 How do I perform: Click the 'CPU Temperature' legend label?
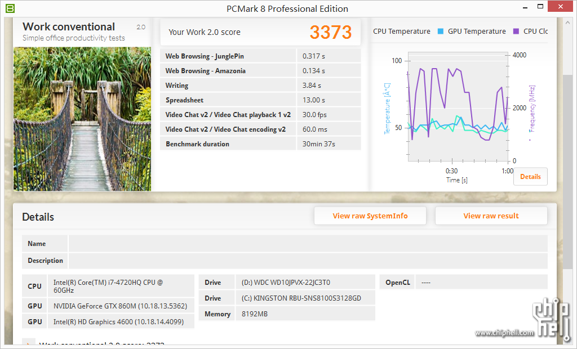coord(401,32)
